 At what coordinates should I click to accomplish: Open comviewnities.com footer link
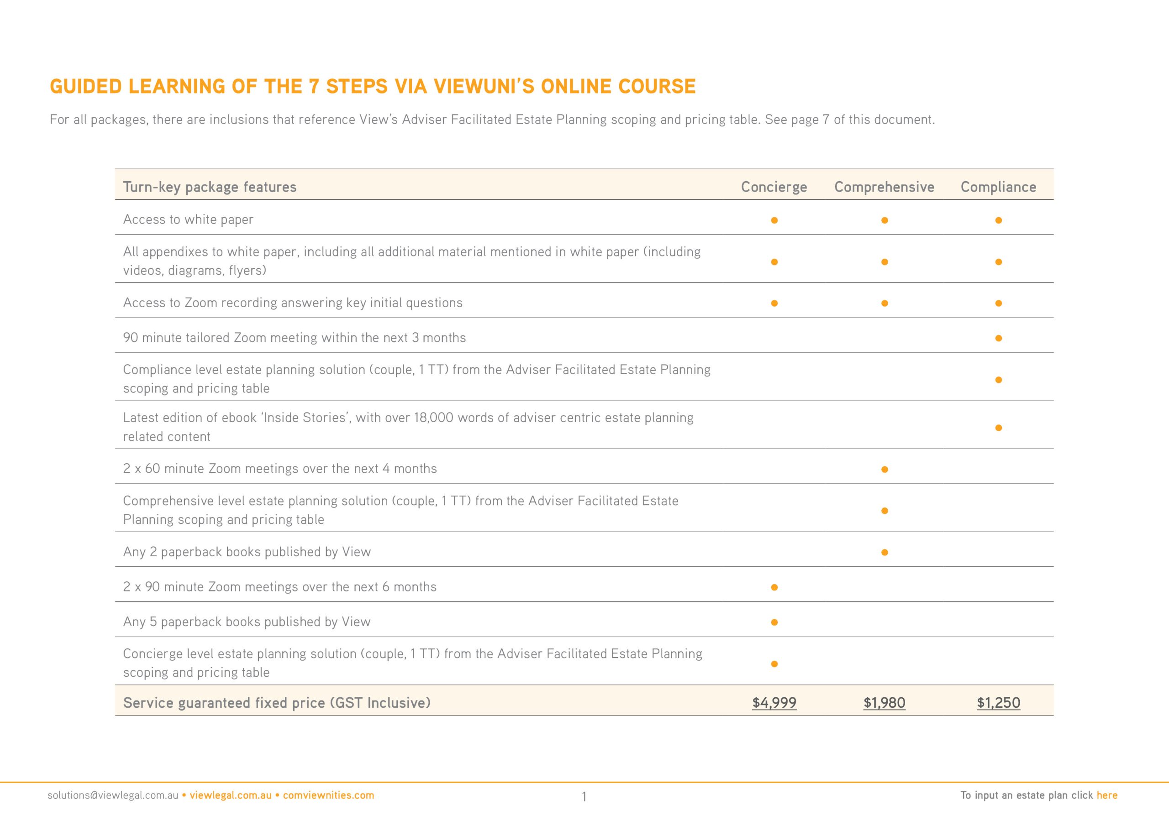point(328,795)
